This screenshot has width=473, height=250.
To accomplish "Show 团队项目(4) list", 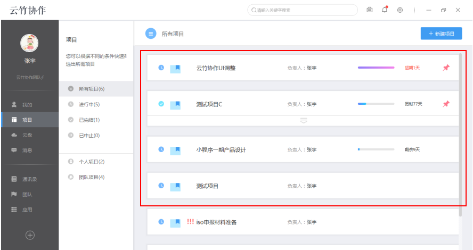I will pyautogui.click(x=91, y=177).
